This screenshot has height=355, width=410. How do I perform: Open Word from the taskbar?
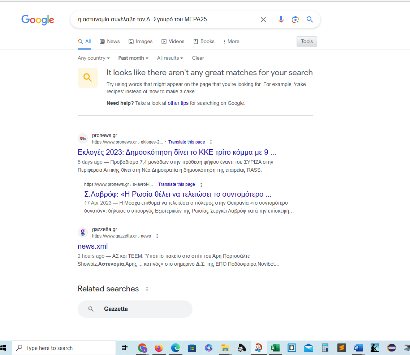pos(358,348)
